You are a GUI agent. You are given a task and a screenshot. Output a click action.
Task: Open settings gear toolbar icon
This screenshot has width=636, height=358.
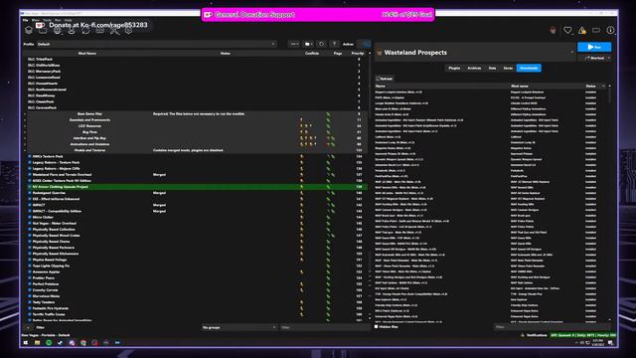(128, 30)
